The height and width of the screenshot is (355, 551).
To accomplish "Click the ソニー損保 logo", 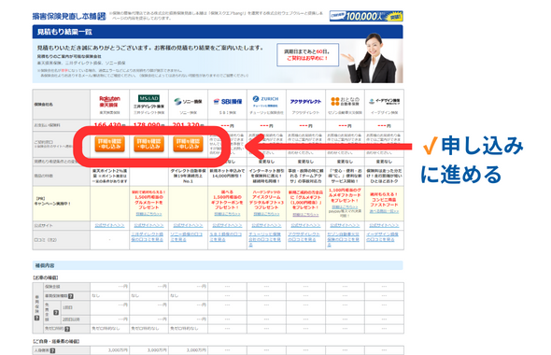I will pyautogui.click(x=188, y=102).
